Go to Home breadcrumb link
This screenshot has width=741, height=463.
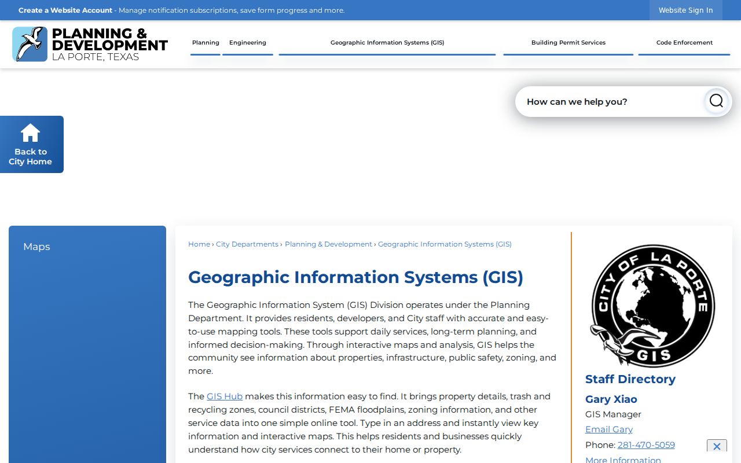(x=199, y=244)
